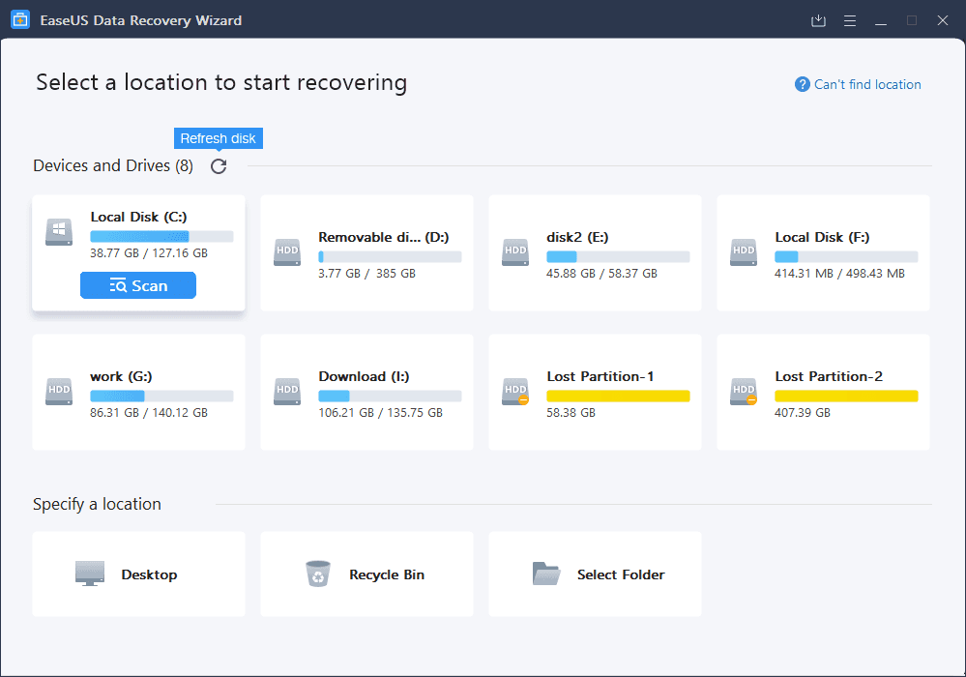Open recovered files via the download icon
Screen dimensions: 966x677
point(817,19)
